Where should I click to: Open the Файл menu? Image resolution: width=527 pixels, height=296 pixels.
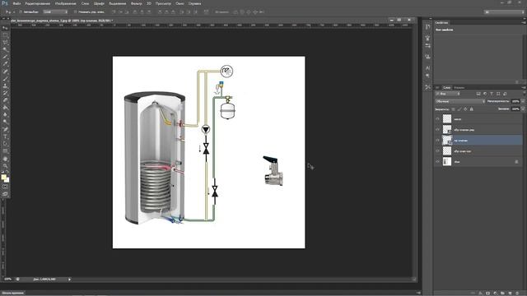[x=16, y=3]
